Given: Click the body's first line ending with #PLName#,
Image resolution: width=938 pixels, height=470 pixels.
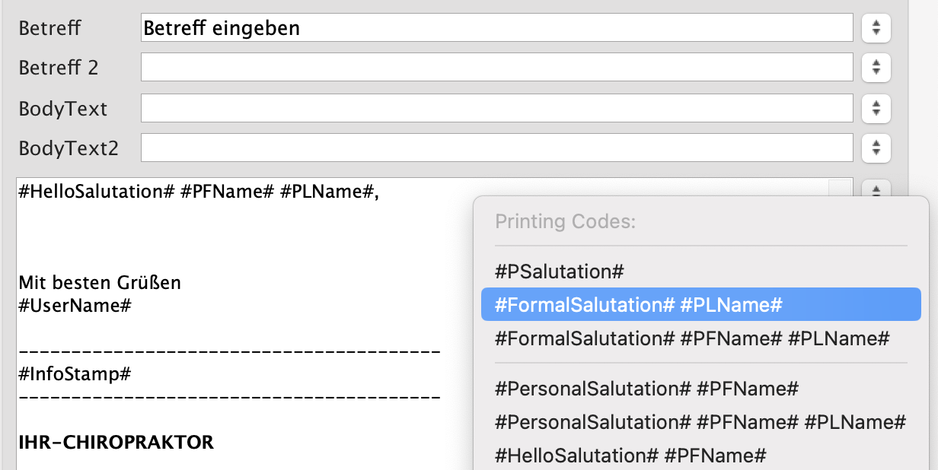Looking at the screenshot, I should tap(198, 192).
